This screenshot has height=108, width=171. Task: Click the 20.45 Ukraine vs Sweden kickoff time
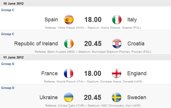[x=93, y=97]
